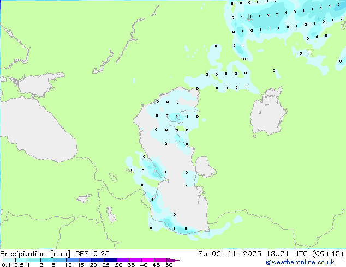
Task: Click the 0.5–1 mm legend color box
Action: (x=22, y=260)
